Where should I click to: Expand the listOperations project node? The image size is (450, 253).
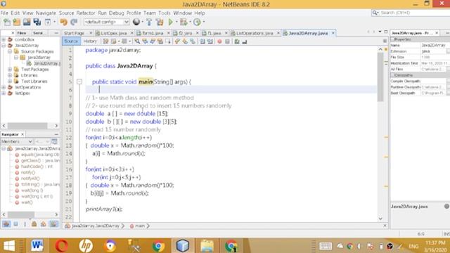point(4,87)
